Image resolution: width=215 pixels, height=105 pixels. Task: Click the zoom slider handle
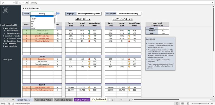click(200, 103)
